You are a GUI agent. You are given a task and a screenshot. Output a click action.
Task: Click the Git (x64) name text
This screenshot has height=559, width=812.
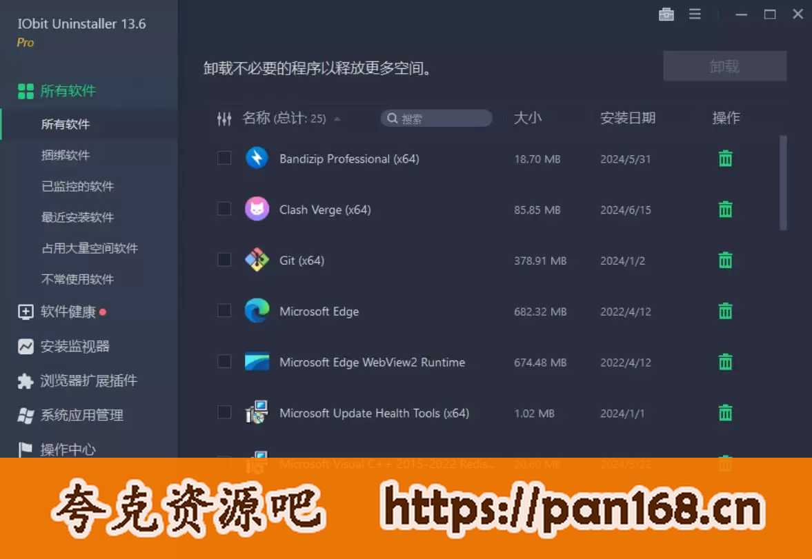[301, 261]
